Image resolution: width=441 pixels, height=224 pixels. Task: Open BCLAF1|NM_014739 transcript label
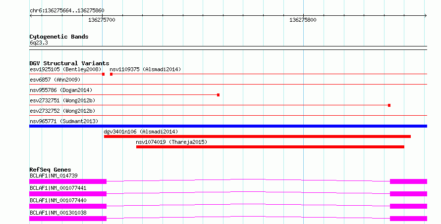pyautogui.click(x=54, y=176)
